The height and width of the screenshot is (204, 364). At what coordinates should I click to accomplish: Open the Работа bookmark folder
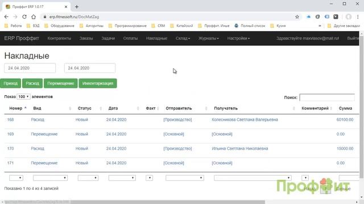pyautogui.click(x=13, y=25)
